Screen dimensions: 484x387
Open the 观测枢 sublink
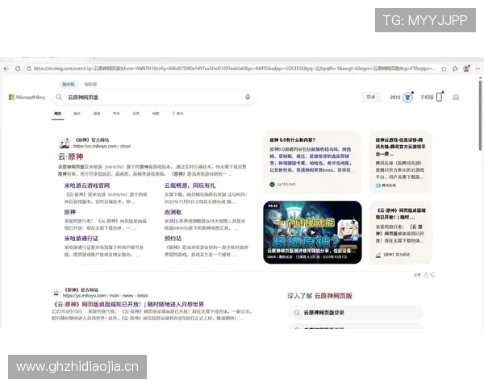[173, 212]
